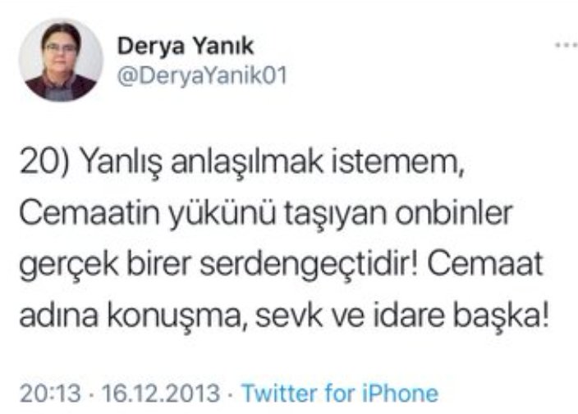Open Derya Yanık's round profile photo

62,60
